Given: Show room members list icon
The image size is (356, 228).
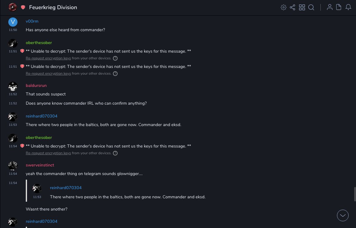Looking at the screenshot, I should click(330, 7).
